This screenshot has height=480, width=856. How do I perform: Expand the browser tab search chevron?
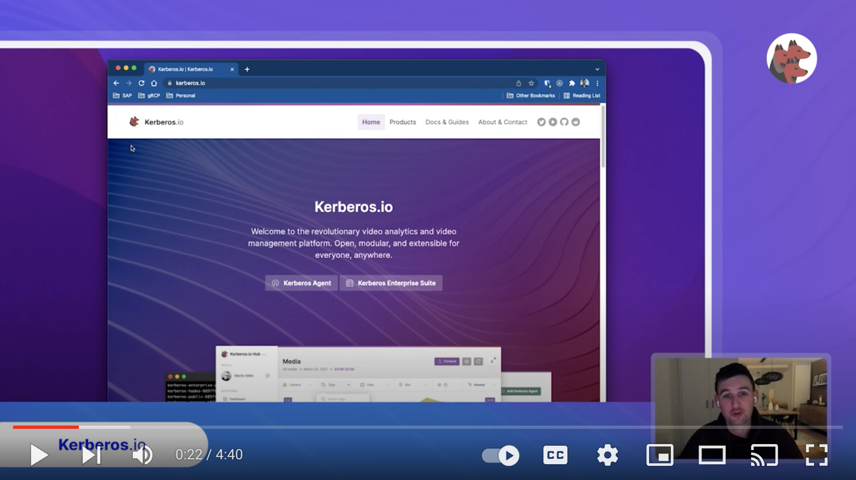(x=597, y=70)
